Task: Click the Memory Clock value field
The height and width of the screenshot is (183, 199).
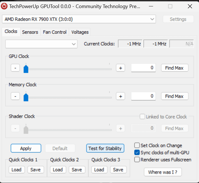Action: (x=143, y=96)
